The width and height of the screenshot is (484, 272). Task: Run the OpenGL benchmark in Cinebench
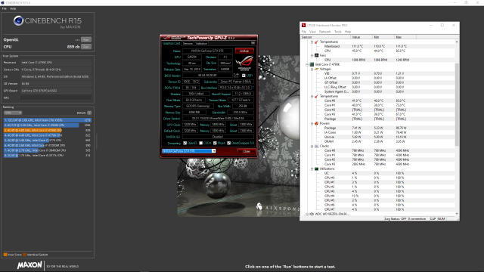point(86,40)
